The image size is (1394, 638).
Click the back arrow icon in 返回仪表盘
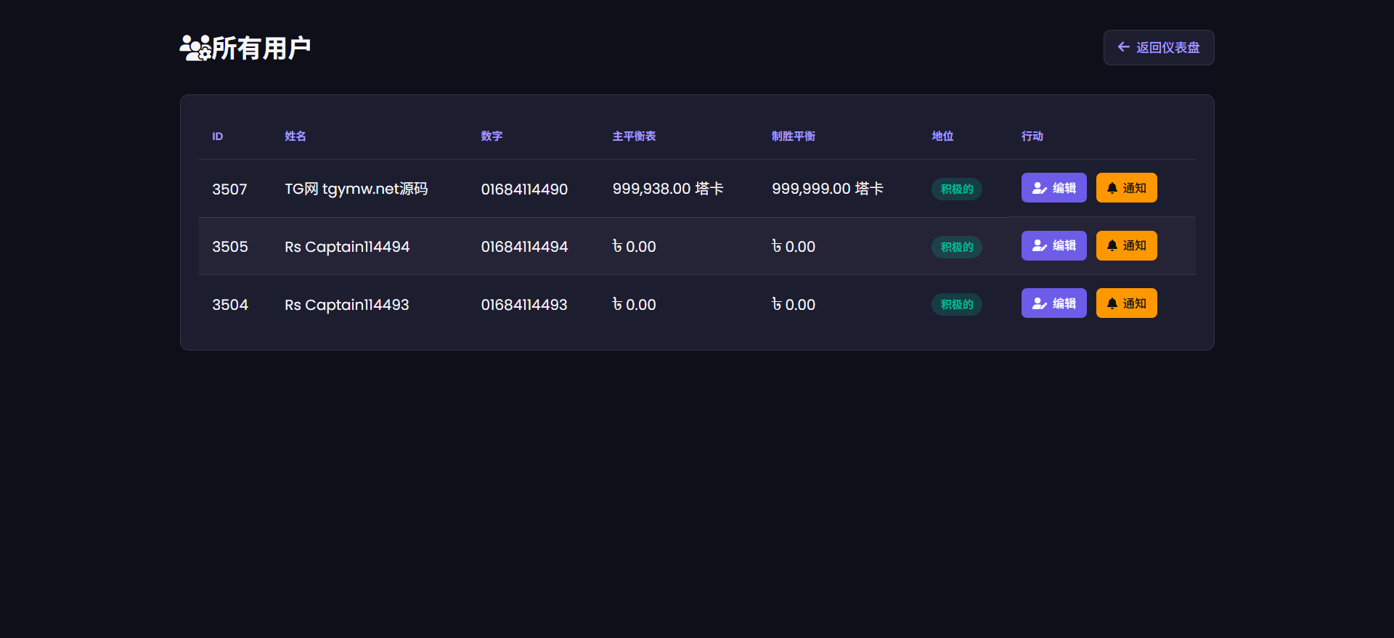(1123, 47)
